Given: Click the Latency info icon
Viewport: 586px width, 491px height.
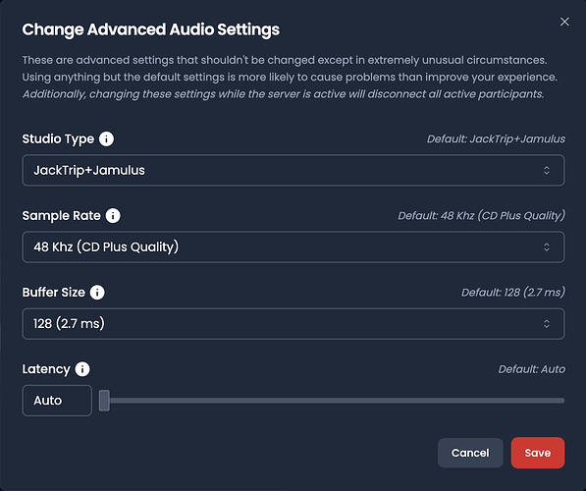Looking at the screenshot, I should (82, 369).
